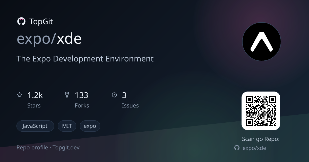
Task: Click the Stars label
Action: 34,105
